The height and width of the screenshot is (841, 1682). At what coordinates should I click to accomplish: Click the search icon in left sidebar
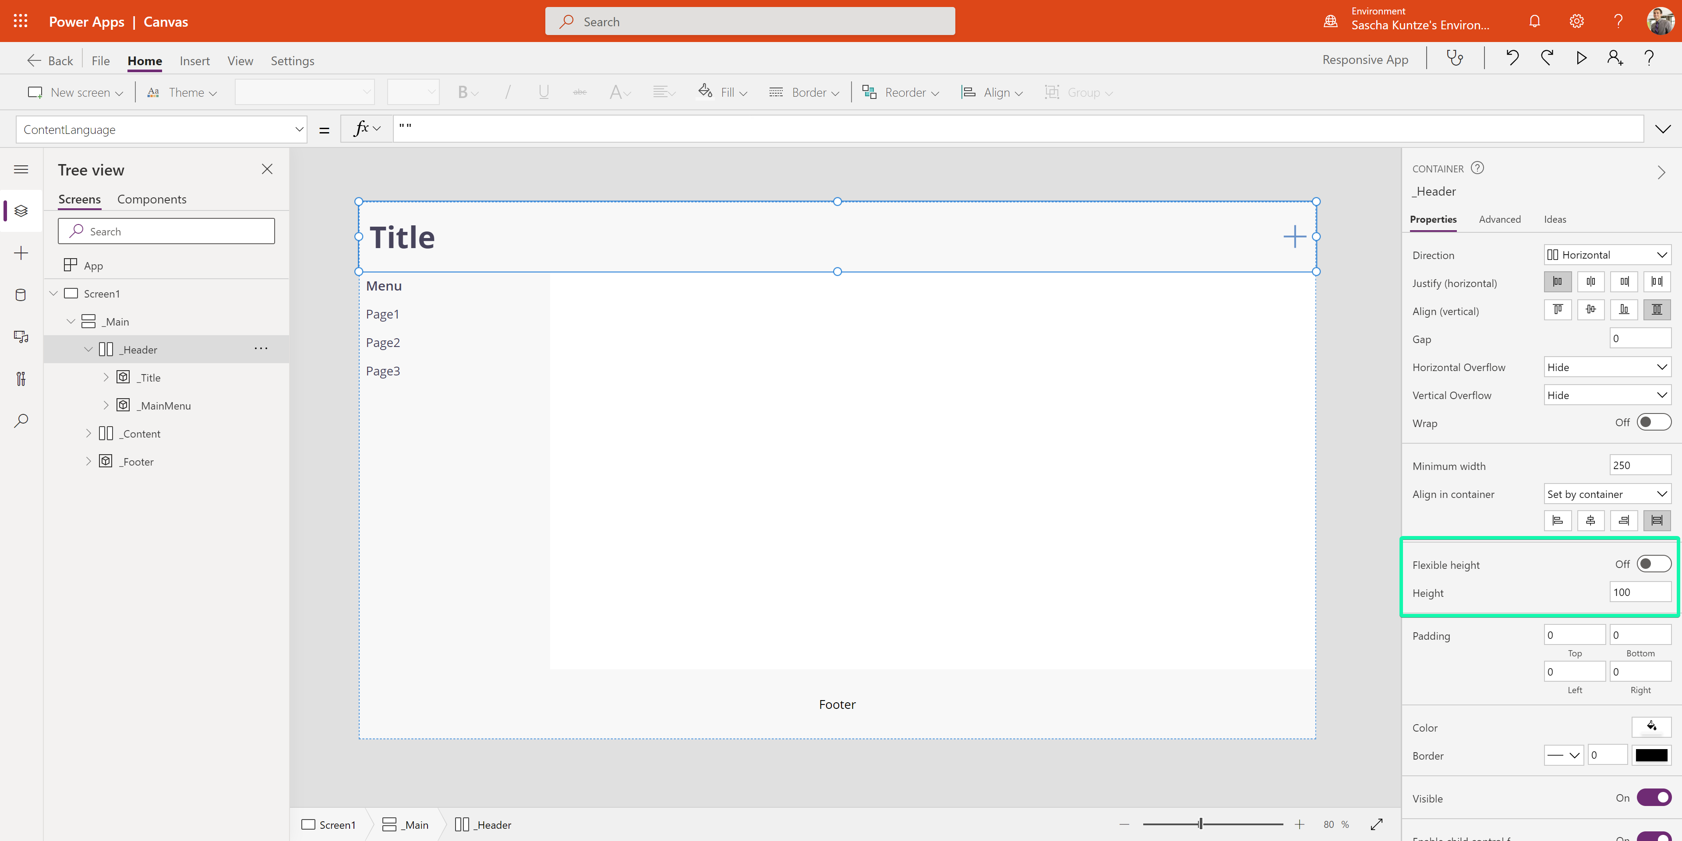(x=21, y=420)
